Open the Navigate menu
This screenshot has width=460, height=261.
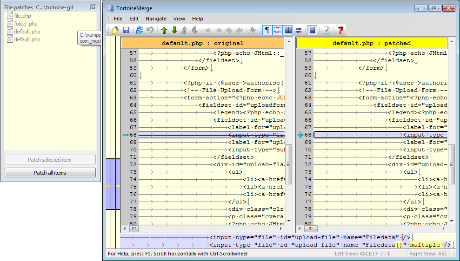click(156, 19)
